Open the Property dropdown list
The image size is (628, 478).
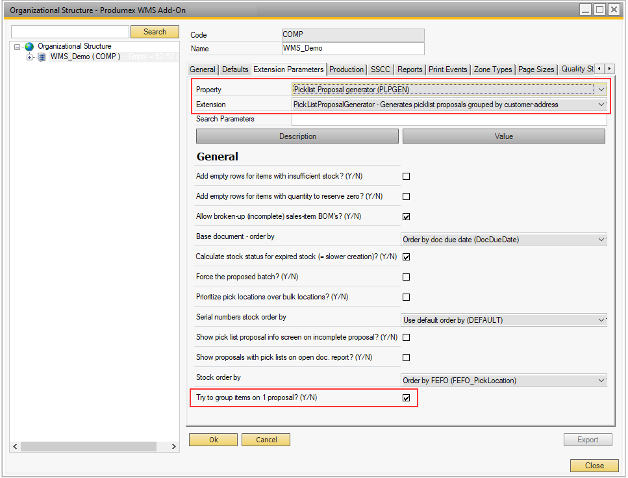coord(601,90)
